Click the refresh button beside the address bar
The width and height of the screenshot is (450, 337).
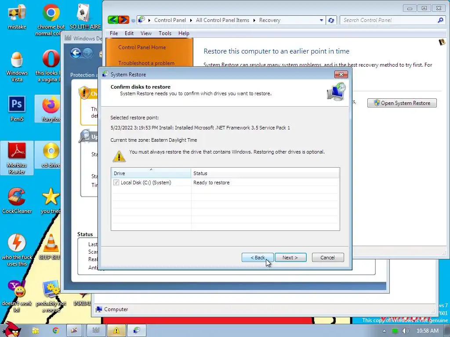(331, 20)
